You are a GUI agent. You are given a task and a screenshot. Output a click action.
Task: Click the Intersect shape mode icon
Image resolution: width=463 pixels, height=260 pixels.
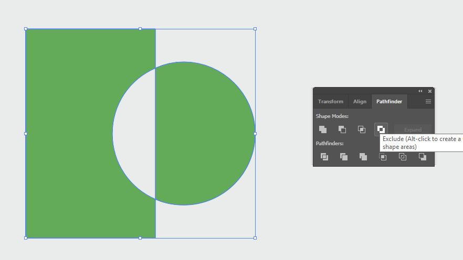[x=362, y=129]
